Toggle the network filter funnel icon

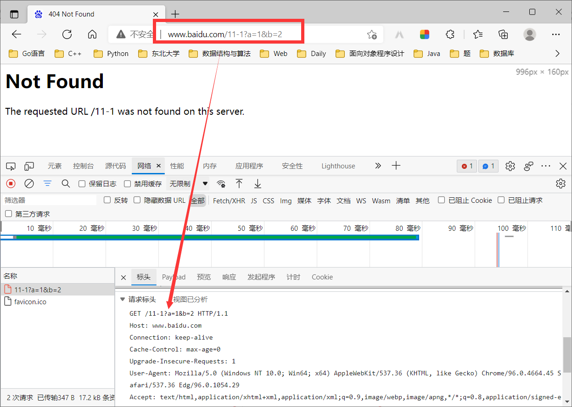click(x=47, y=184)
